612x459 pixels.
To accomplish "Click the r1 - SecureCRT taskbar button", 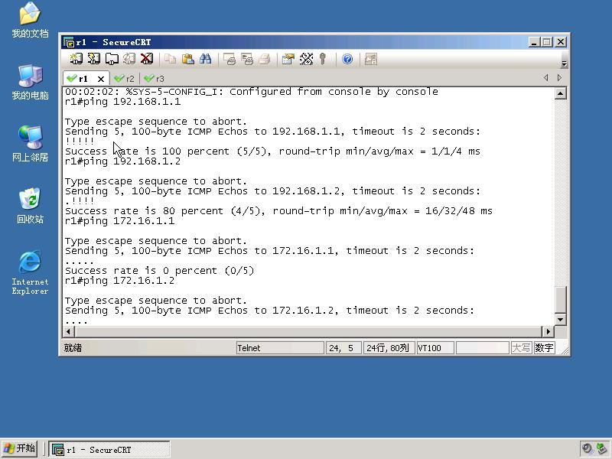I will point(109,450).
